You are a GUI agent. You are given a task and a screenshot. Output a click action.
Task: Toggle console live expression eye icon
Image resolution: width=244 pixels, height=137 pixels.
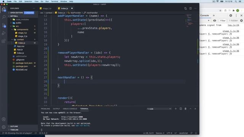tap(215, 21)
